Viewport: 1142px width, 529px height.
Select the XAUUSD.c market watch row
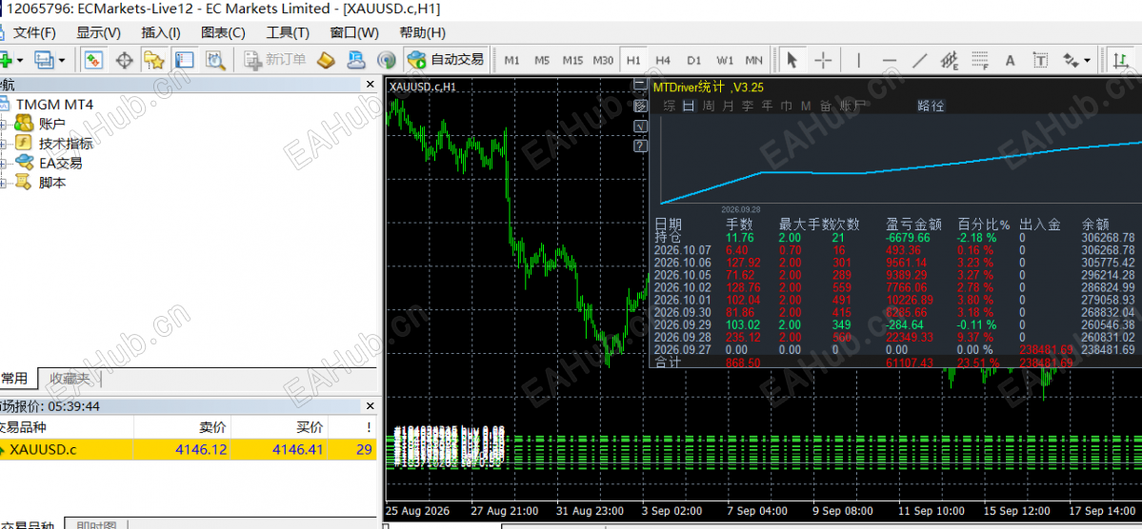(189, 450)
